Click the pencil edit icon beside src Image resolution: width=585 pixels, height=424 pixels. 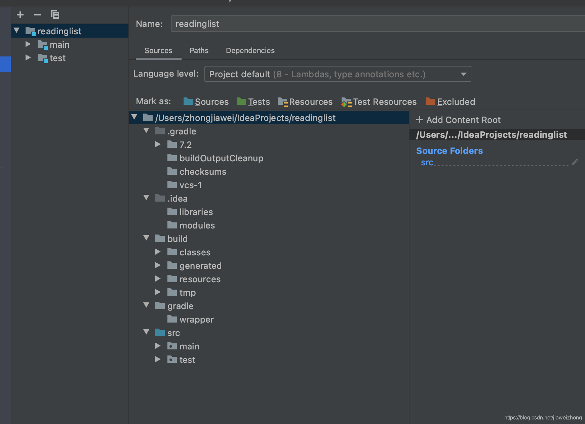575,162
